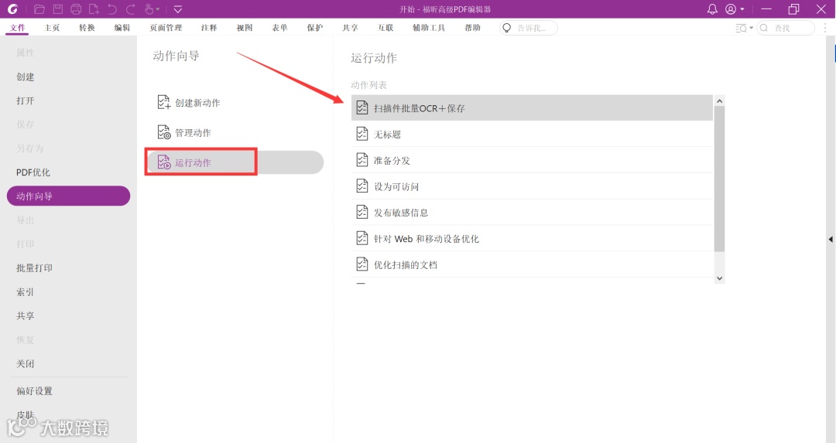Viewport: 836px width, 443px height.
Task: Open 偏好设置 in the file sidebar
Action: coord(34,391)
